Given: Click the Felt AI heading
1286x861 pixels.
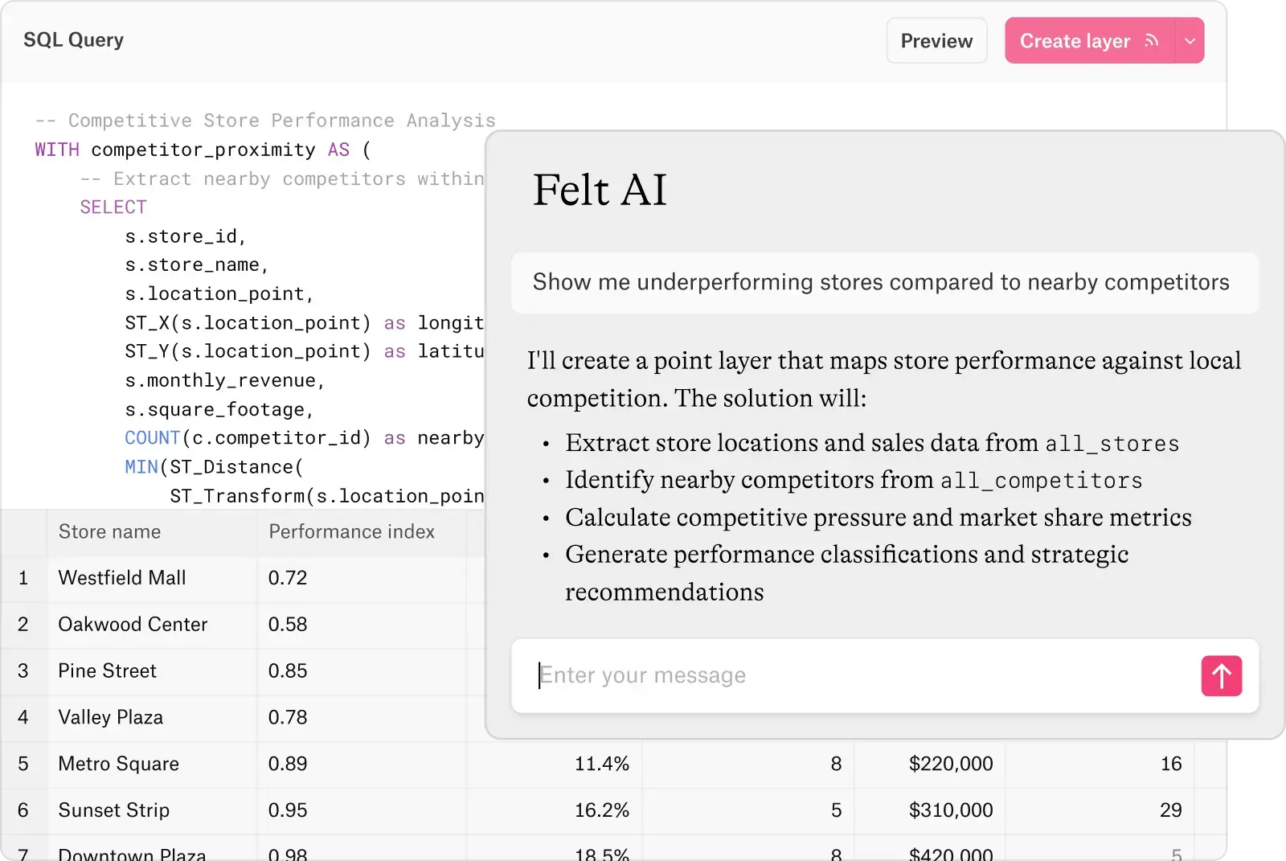Looking at the screenshot, I should click(600, 191).
